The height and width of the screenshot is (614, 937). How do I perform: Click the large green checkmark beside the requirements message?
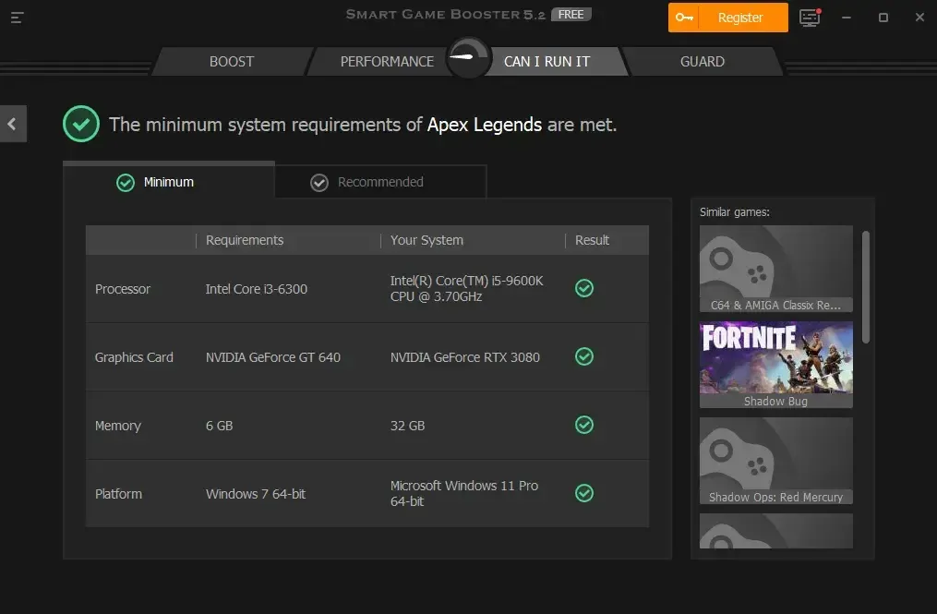[x=80, y=124]
